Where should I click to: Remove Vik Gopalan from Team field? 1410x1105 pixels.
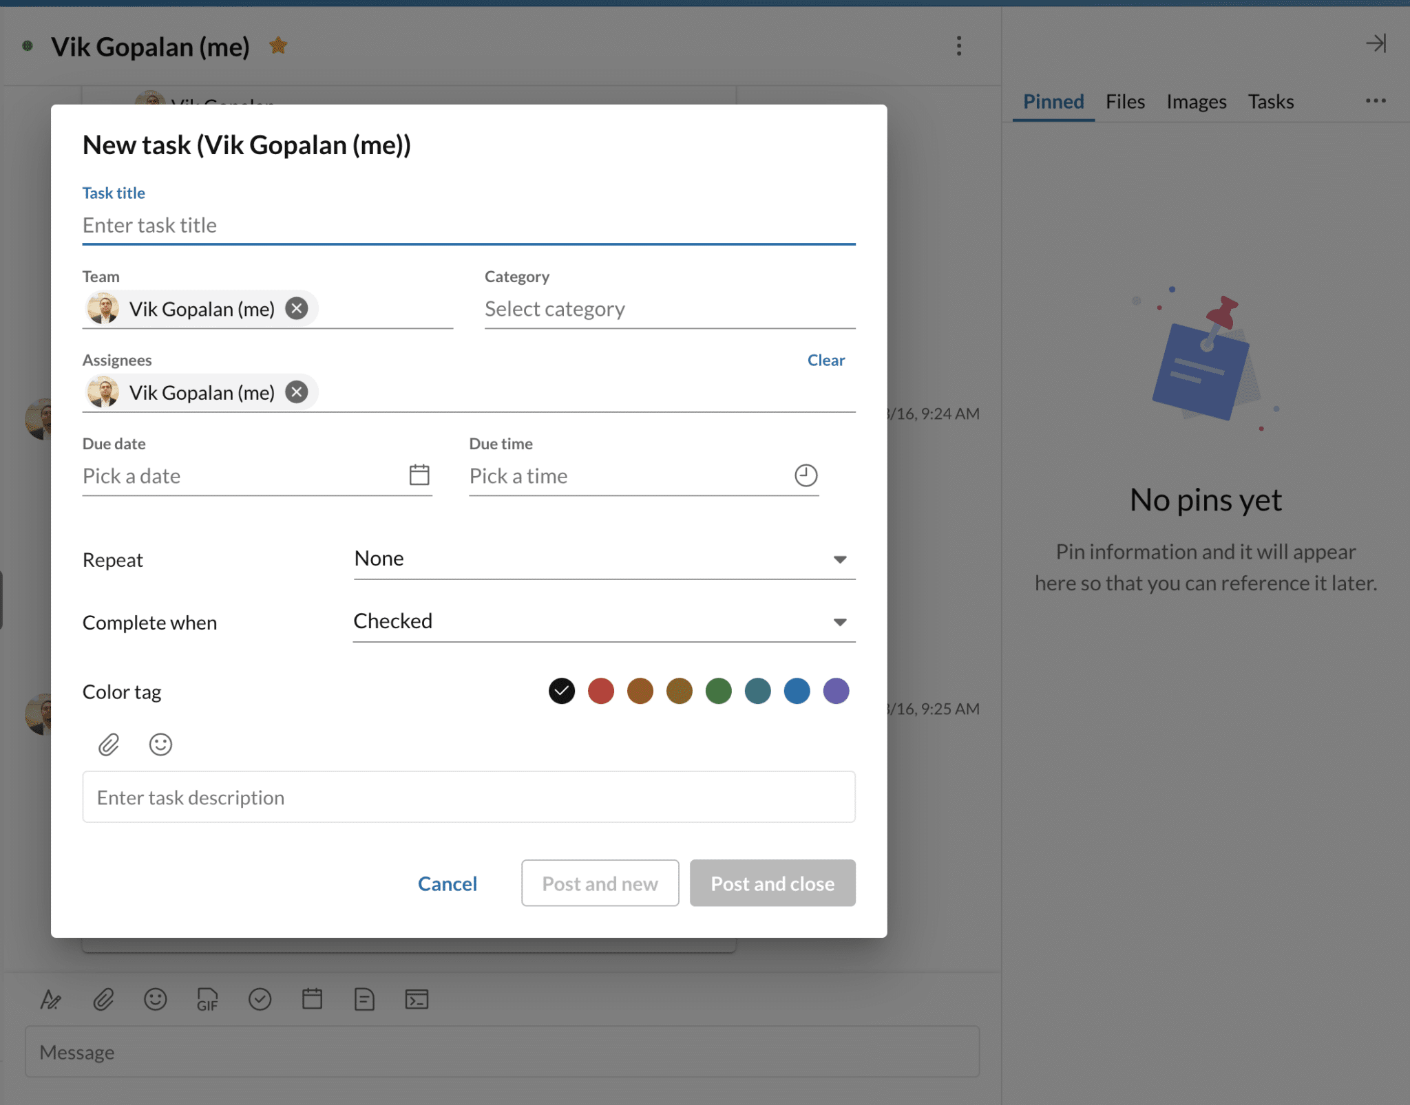[x=297, y=308]
